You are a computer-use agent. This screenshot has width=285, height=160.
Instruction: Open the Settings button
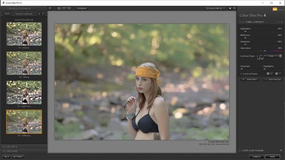[18, 156]
